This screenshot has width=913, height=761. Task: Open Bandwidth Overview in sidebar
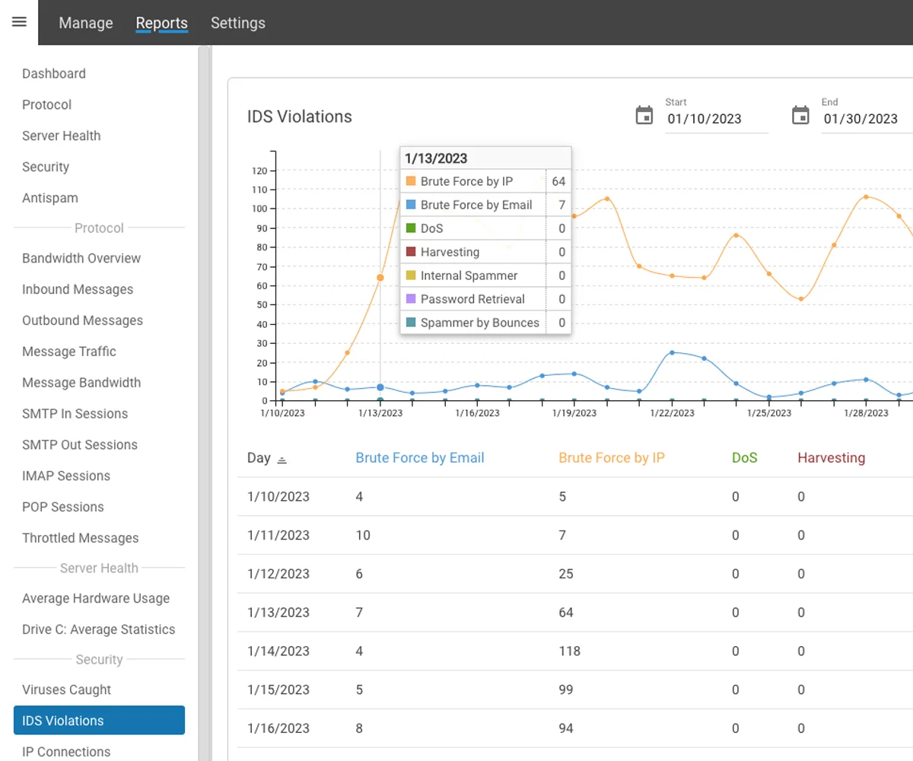click(81, 258)
